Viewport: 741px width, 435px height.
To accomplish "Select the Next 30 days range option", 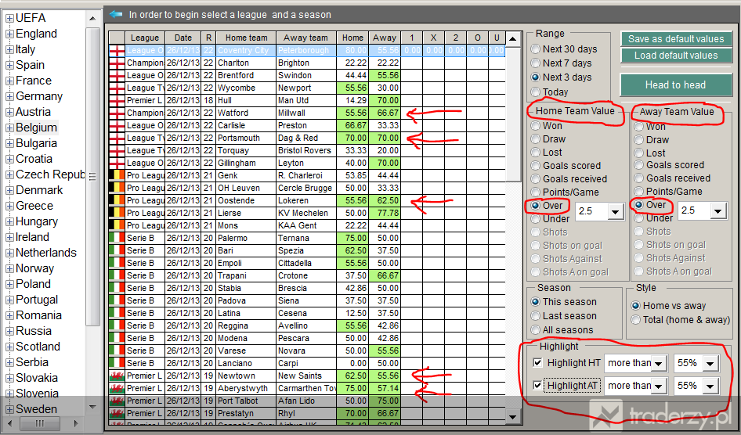I will click(x=536, y=49).
